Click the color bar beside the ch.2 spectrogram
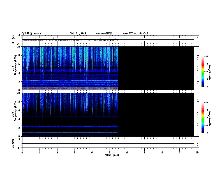 pyautogui.click(x=203, y=118)
